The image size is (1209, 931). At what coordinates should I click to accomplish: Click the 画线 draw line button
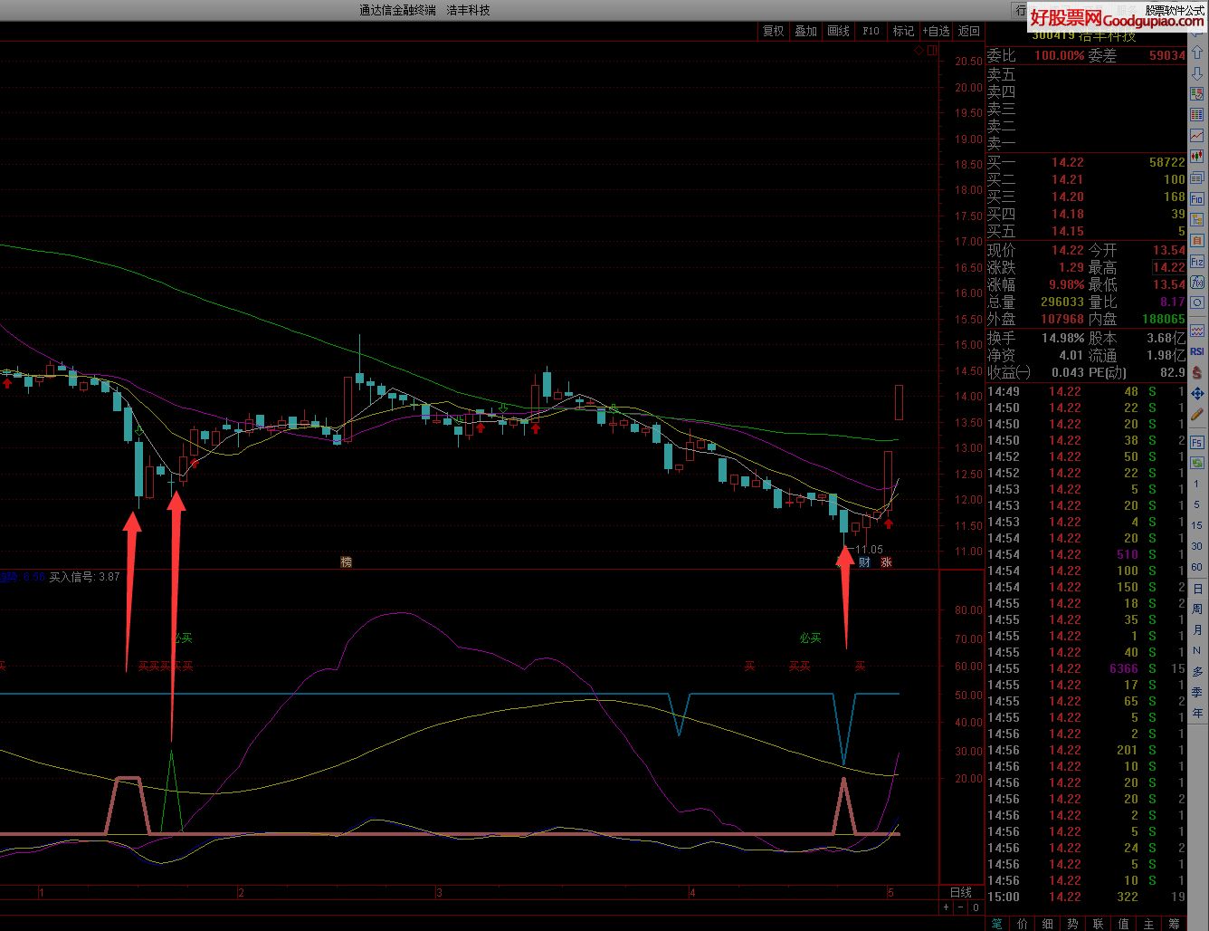(x=839, y=31)
